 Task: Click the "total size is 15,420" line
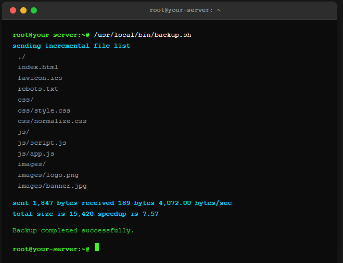click(x=85, y=214)
